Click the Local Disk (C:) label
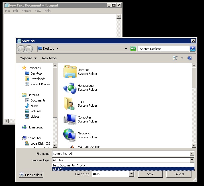This screenshot has width=204, height=186. [40, 143]
